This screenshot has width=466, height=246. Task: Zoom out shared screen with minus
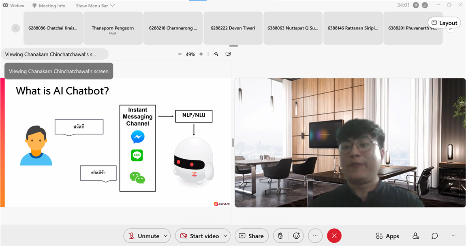180,54
